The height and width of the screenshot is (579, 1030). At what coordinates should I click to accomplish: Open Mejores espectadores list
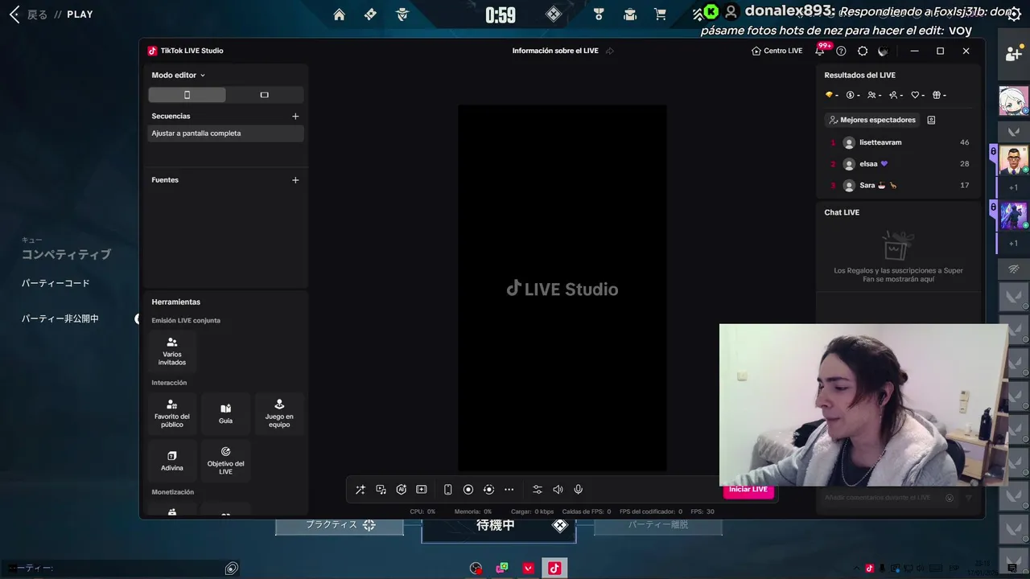pyautogui.click(x=873, y=120)
